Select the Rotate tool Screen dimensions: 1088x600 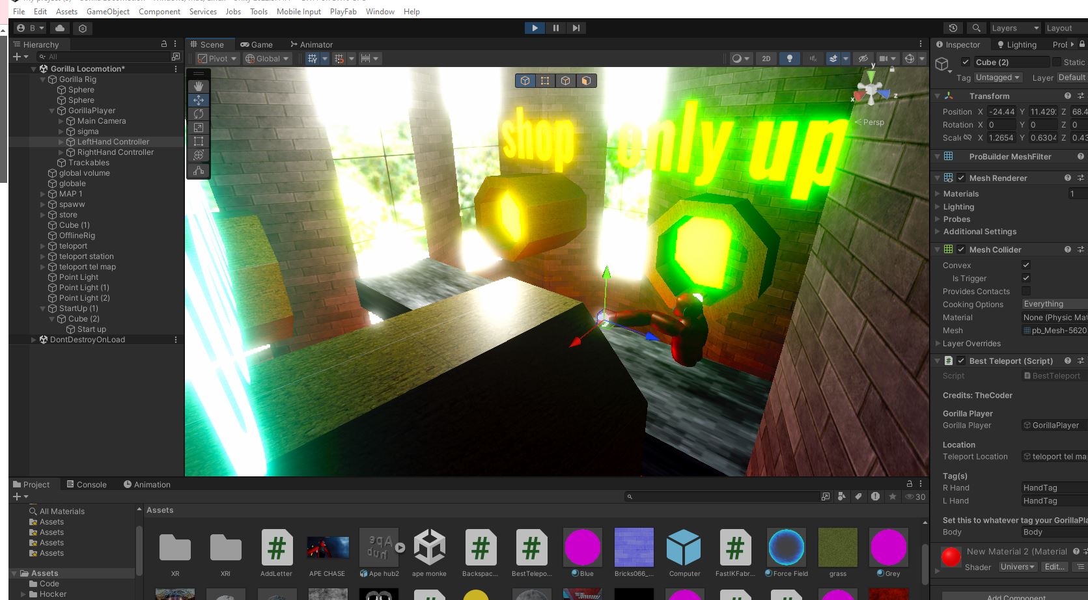(199, 113)
